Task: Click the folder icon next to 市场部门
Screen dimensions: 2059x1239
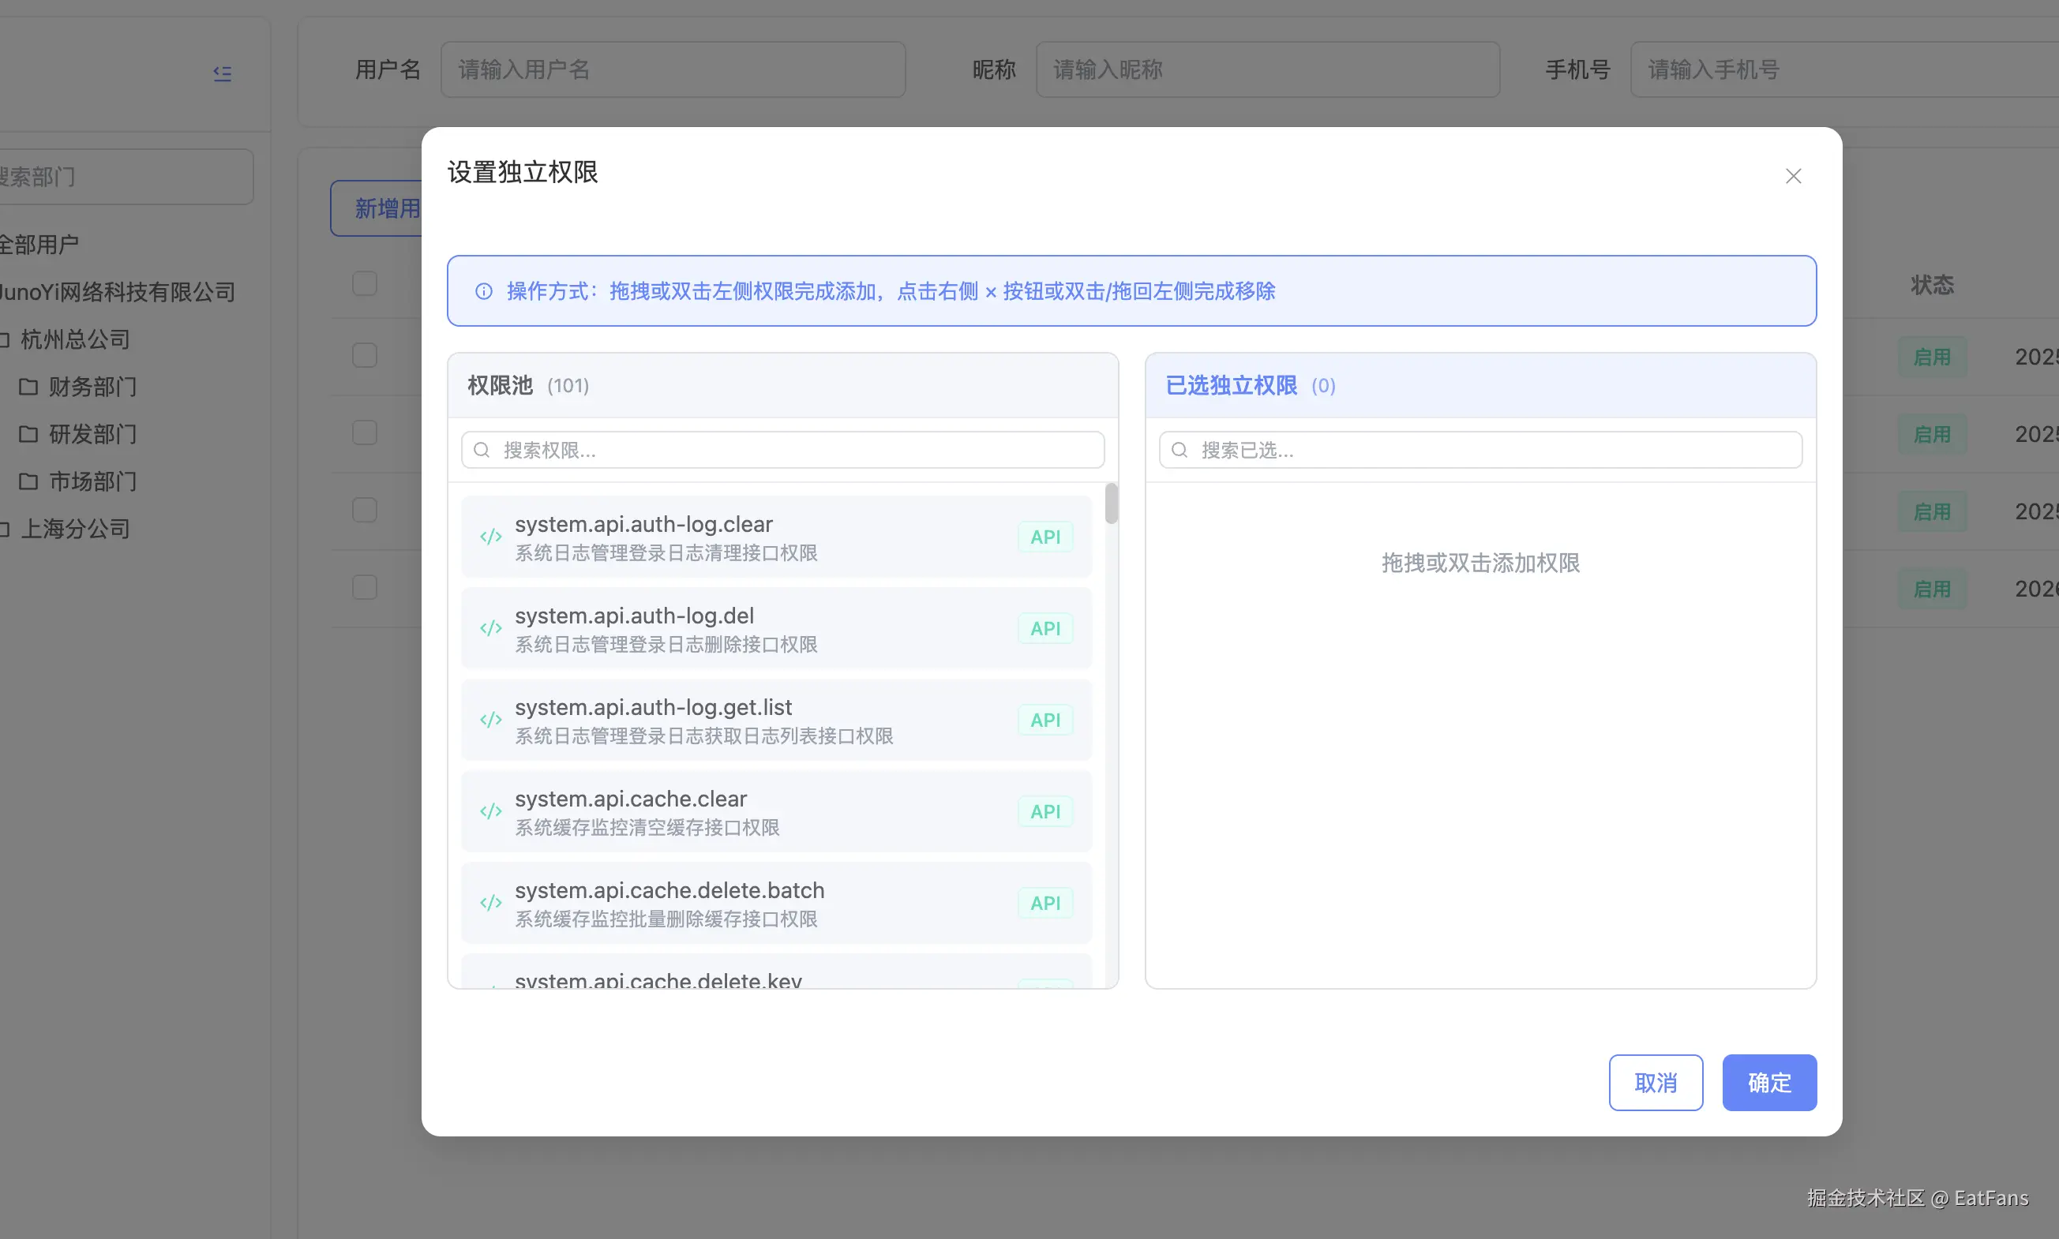Action: (29, 481)
